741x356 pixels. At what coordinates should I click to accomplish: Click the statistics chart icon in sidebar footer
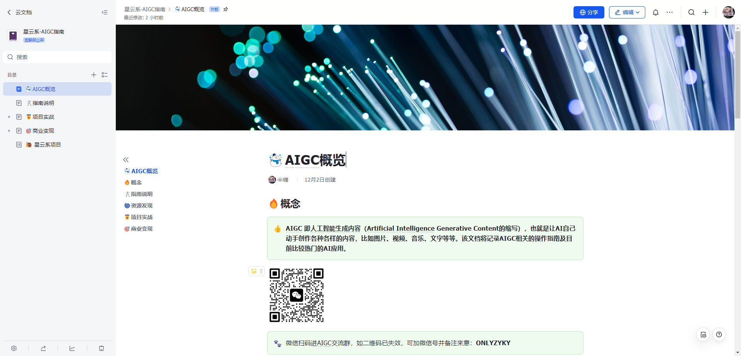[x=72, y=348]
